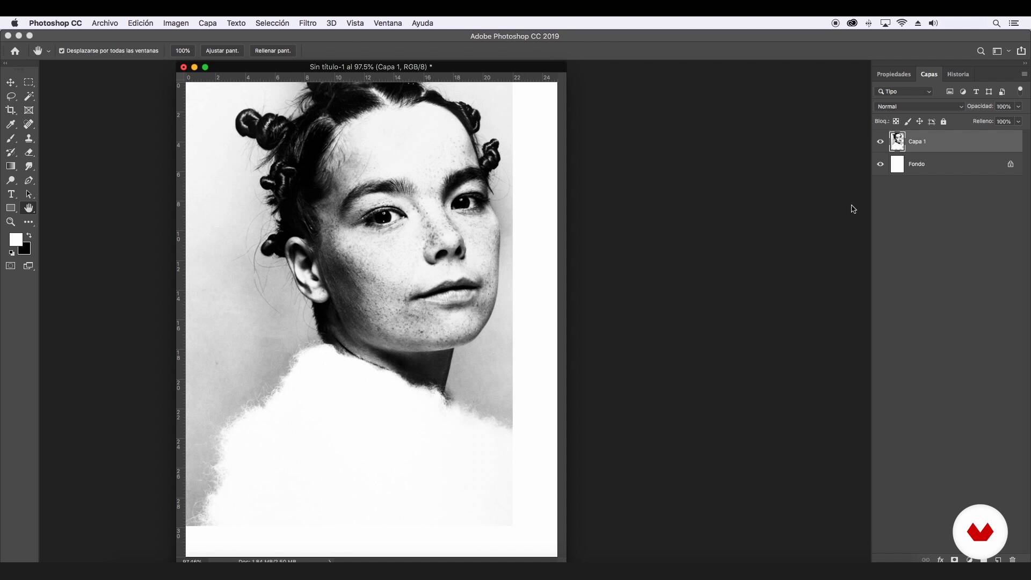The height and width of the screenshot is (580, 1031).
Task: Select the Rectangle shape tool
Action: 11,208
